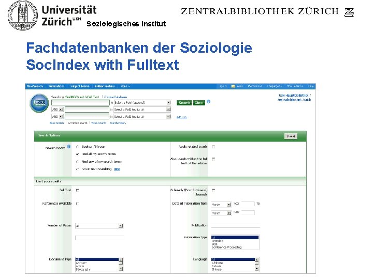373x279 pixels.
Task: Enable Apply related words checkbox
Action: coord(213,147)
